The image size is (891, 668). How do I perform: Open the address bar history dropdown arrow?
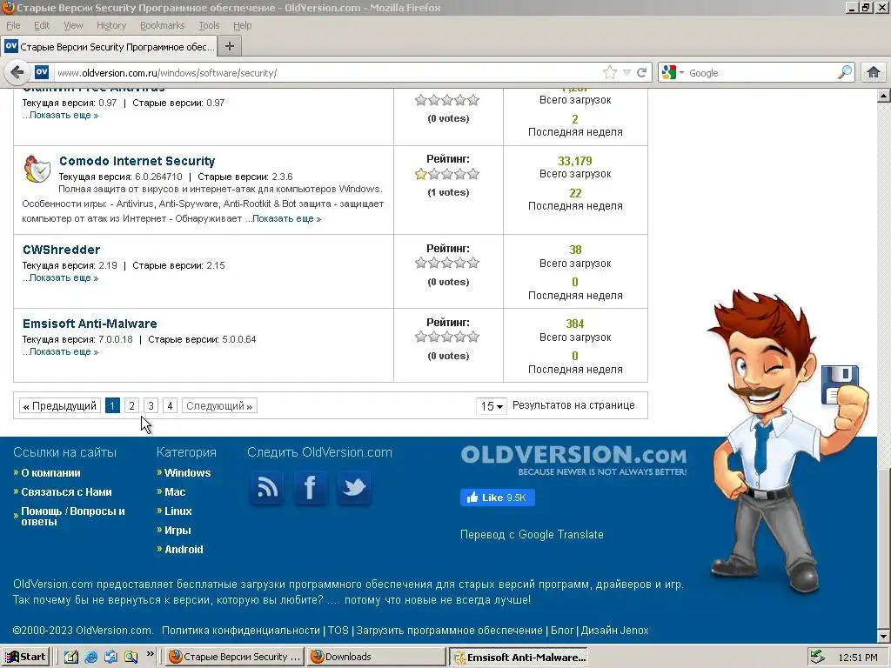click(626, 72)
